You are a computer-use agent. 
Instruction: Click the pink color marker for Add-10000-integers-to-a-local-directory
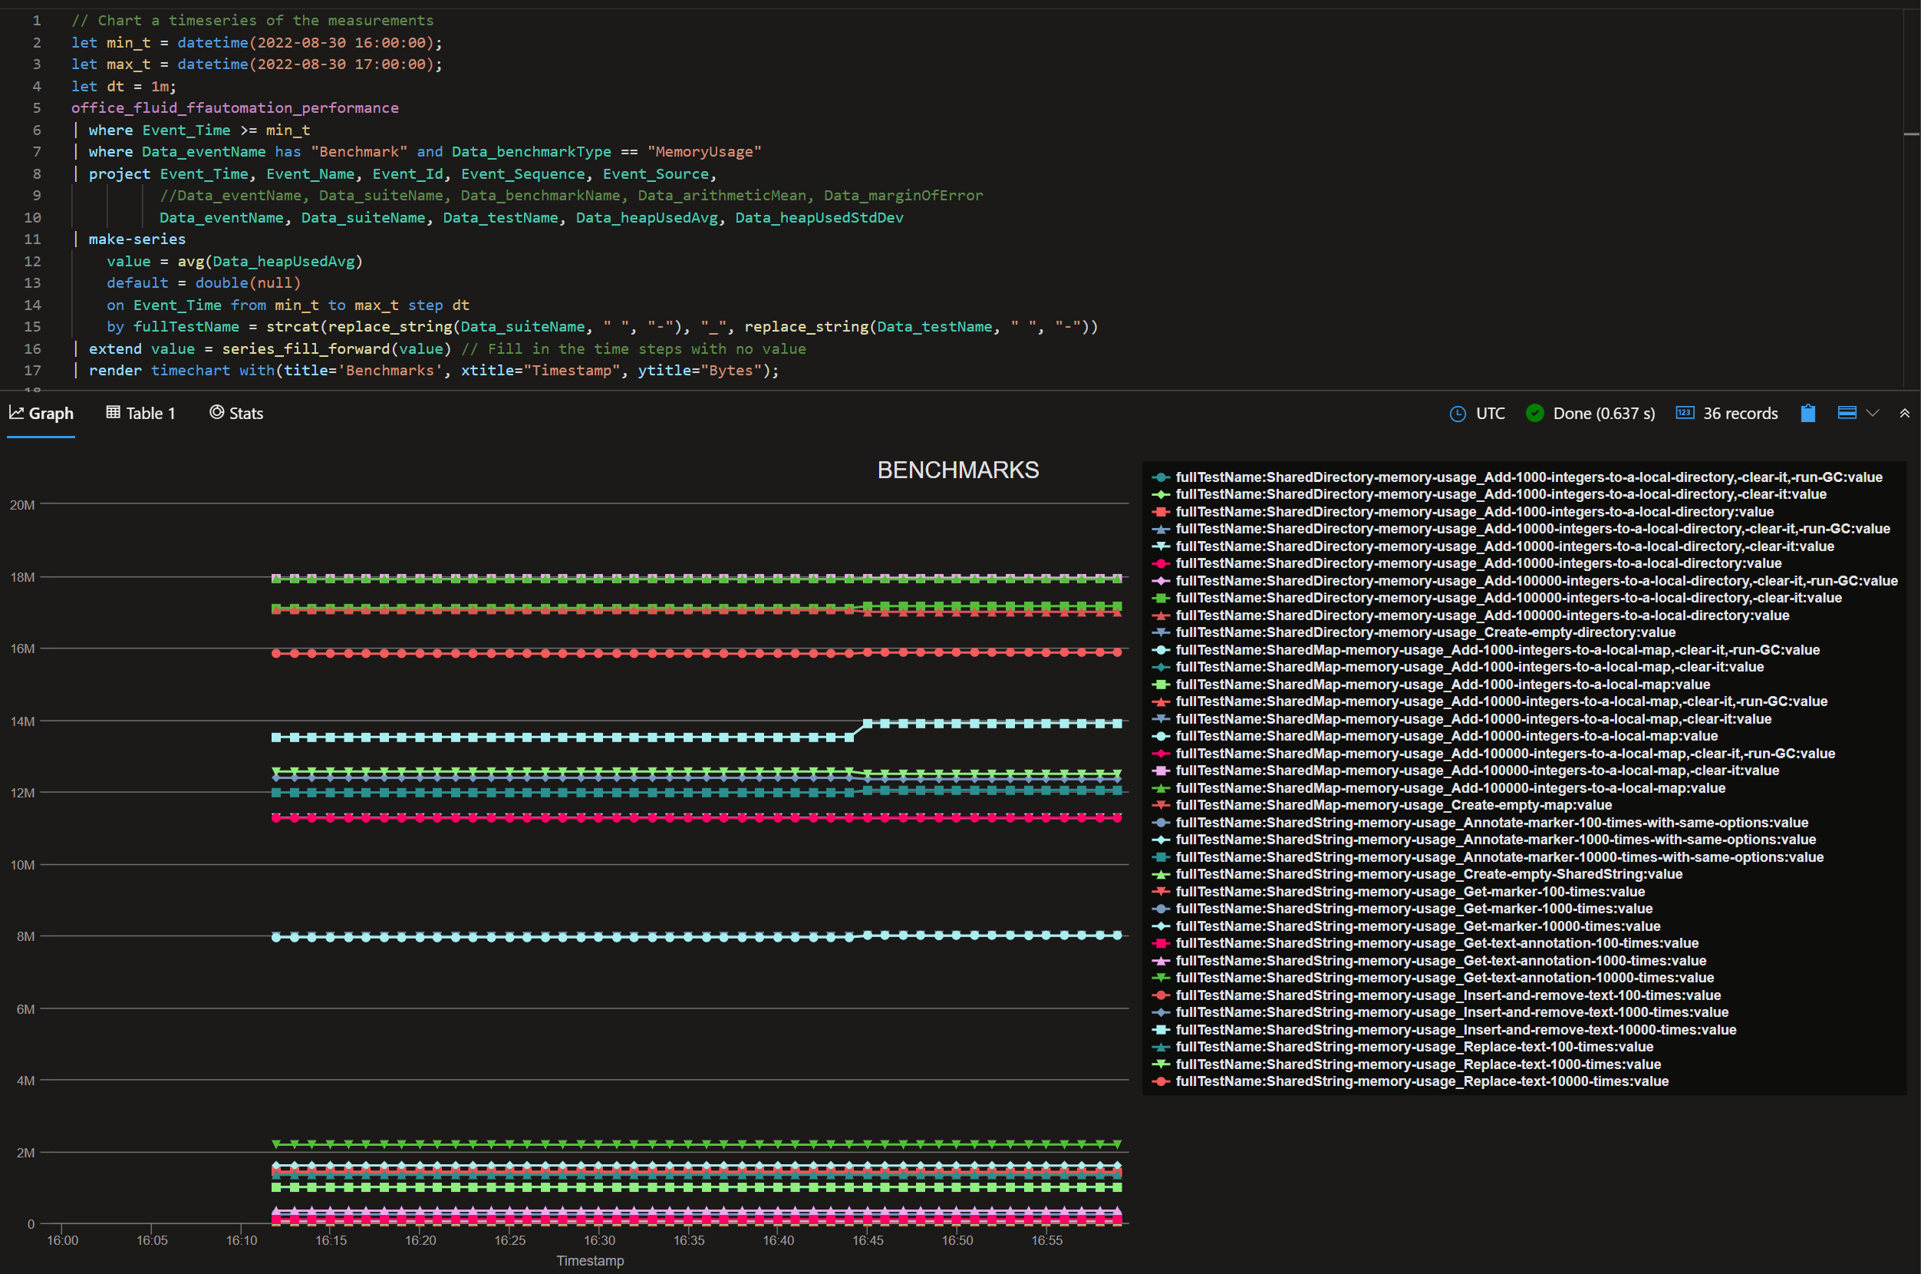1160,563
